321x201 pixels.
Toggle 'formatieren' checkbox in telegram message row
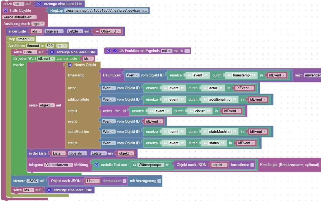click(252, 165)
